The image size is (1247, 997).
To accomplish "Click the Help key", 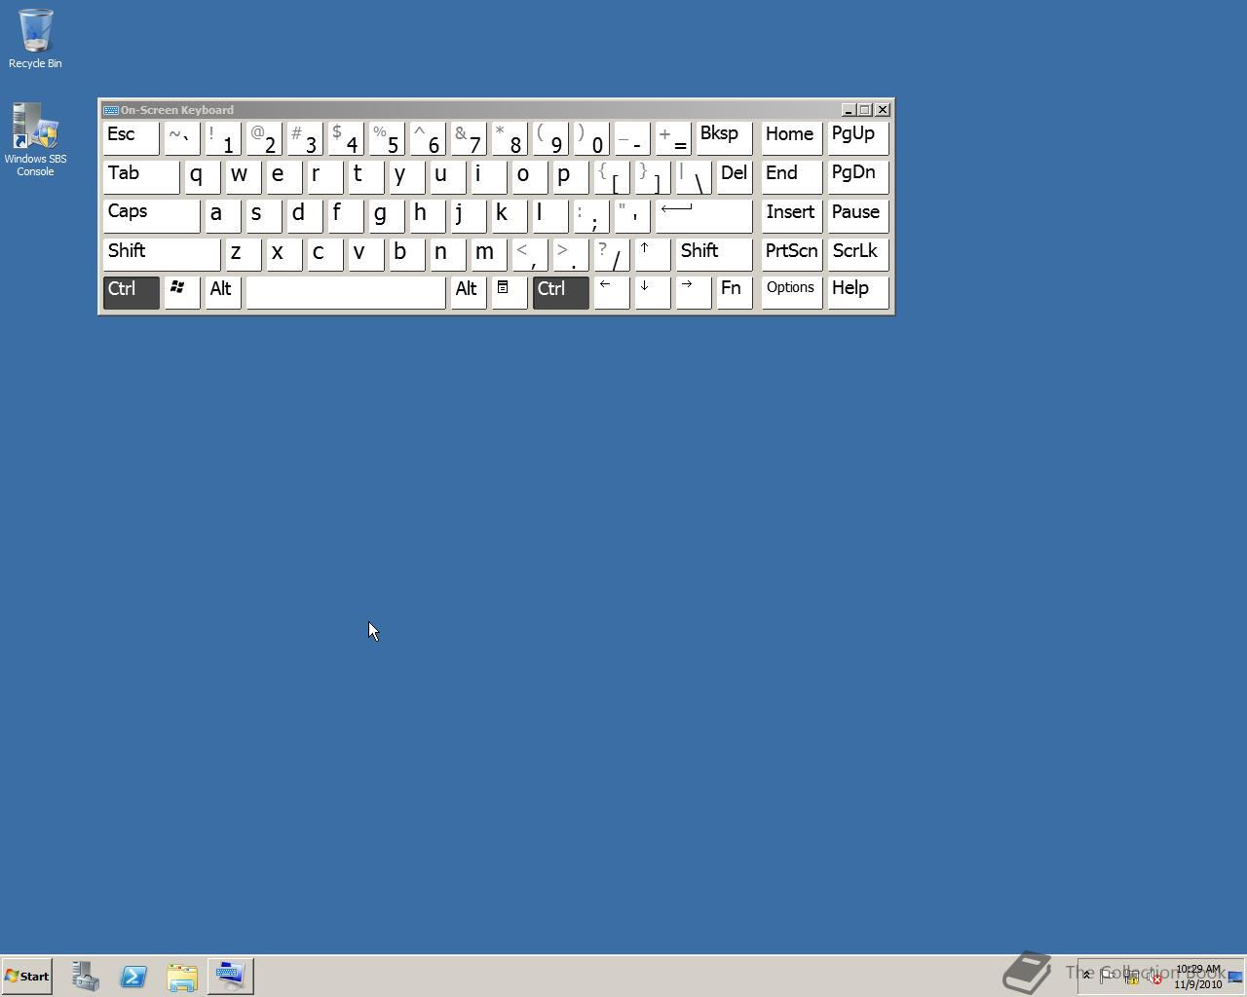I will coord(858,291).
